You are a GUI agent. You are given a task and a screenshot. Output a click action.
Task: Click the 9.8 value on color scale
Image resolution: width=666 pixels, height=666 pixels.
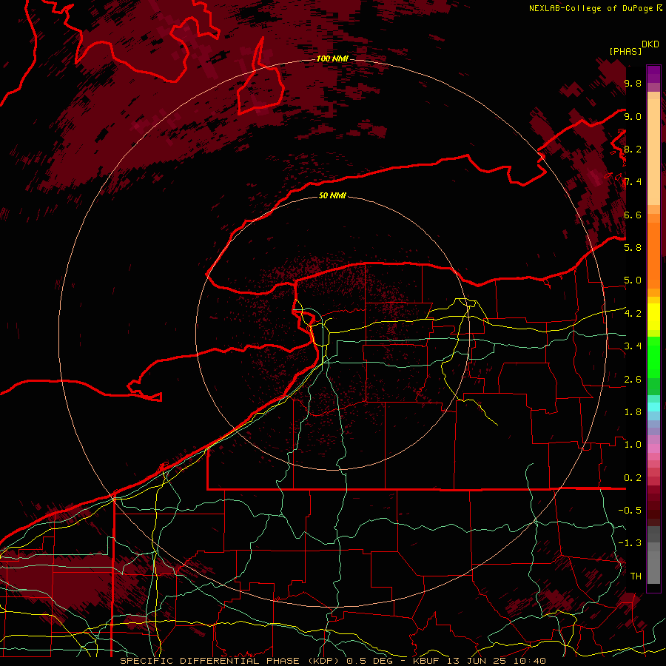[x=633, y=84]
